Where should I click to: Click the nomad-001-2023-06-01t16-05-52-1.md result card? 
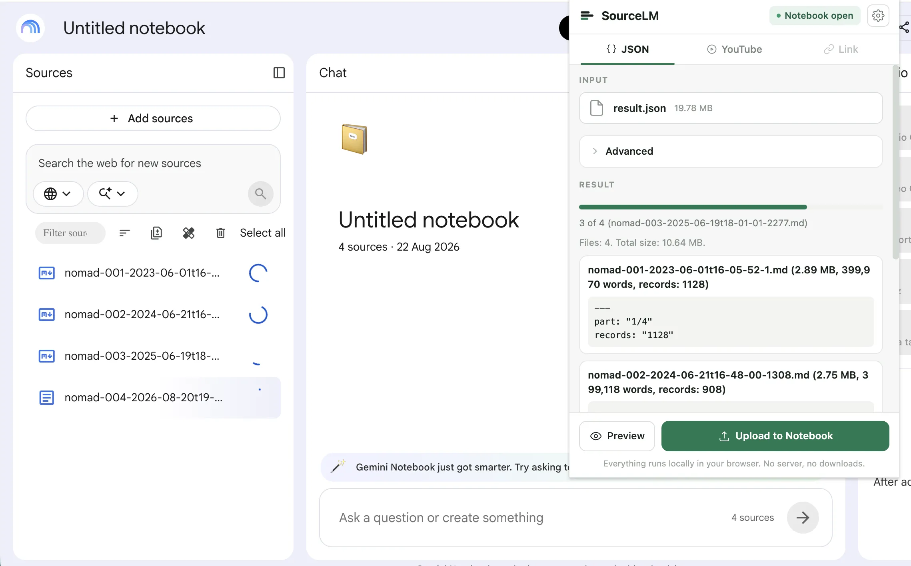[731, 305]
